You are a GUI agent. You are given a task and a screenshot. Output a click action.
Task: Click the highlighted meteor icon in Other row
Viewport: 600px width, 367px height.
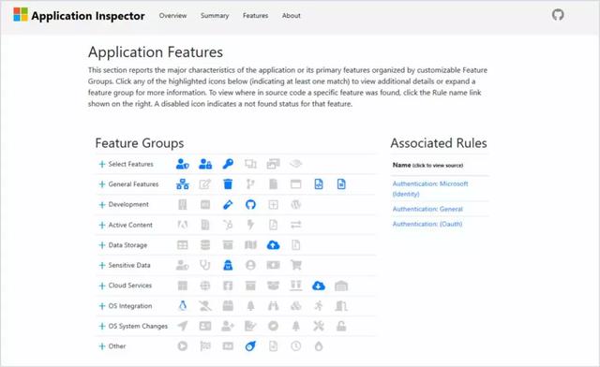[250, 346]
